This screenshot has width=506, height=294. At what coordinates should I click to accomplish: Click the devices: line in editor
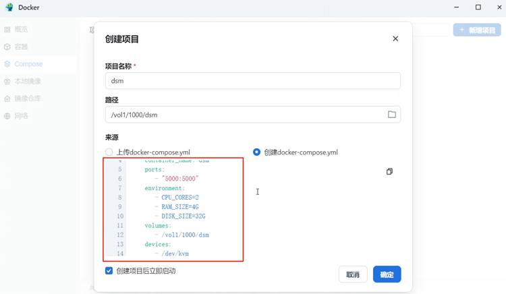coord(158,244)
